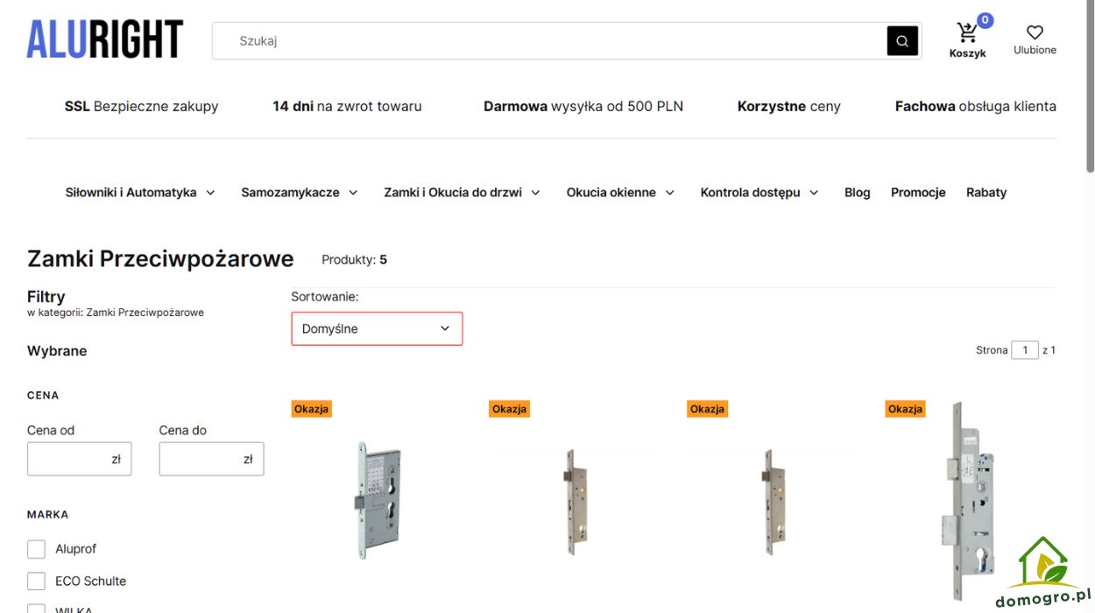The width and height of the screenshot is (1095, 613).
Task: Open the Rabaty menu item
Action: [x=986, y=193]
